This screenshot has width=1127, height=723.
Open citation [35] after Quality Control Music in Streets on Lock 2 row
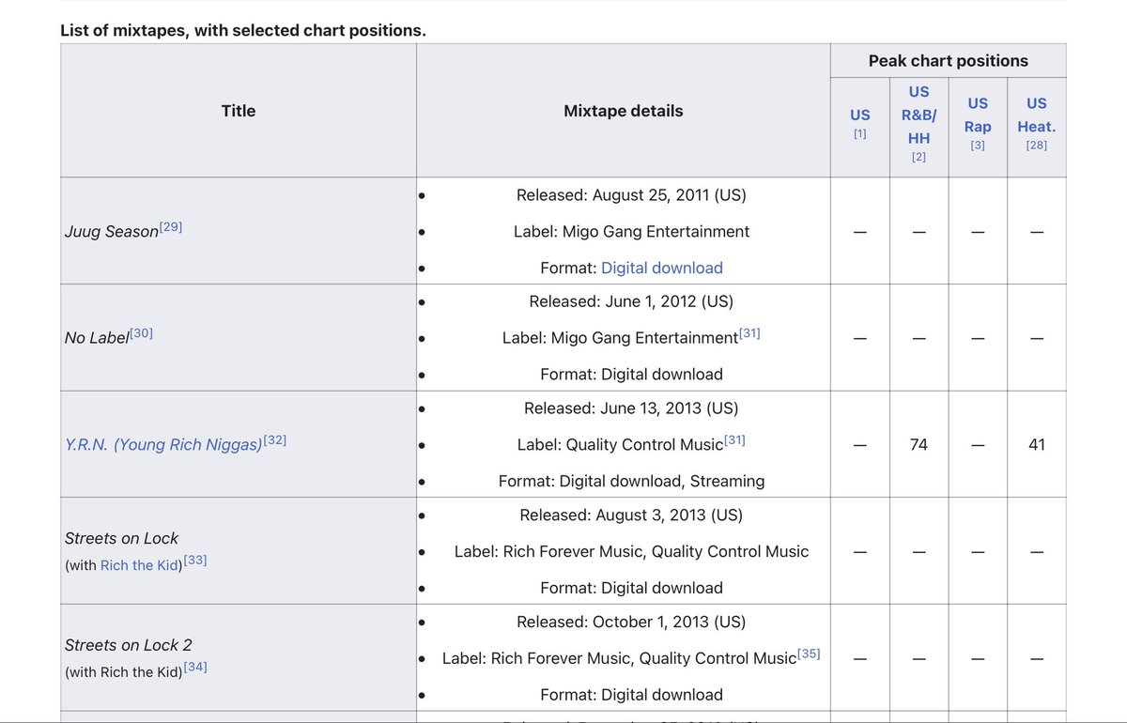[809, 654]
